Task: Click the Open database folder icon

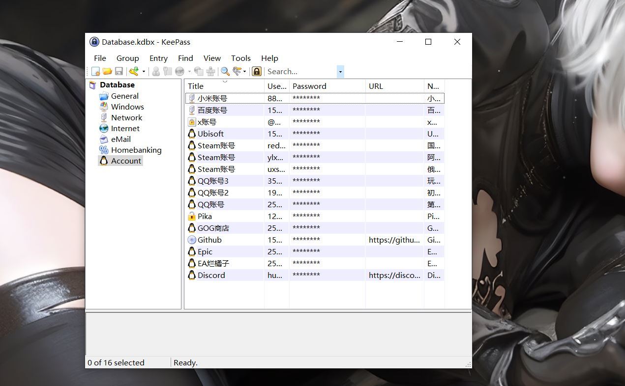Action: click(x=107, y=72)
